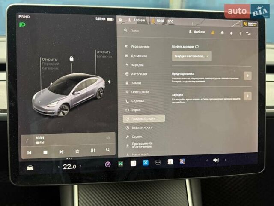Open the Bluetooth app in the bottom dock

tap(145, 163)
